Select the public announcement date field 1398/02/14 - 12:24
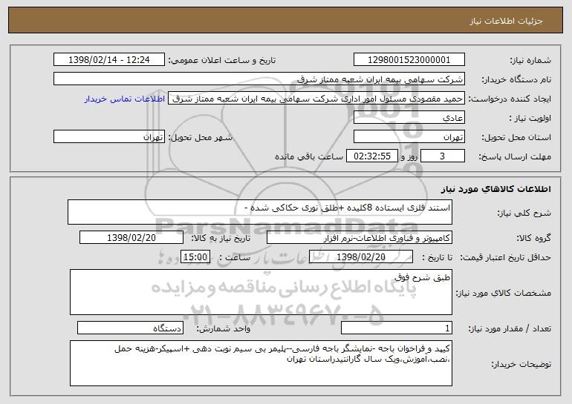Screen dimensions: 572x404 coord(109,60)
